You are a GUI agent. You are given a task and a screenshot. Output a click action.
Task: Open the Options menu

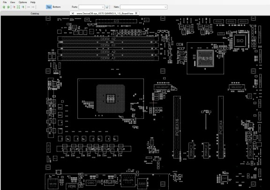(x=22, y=2)
